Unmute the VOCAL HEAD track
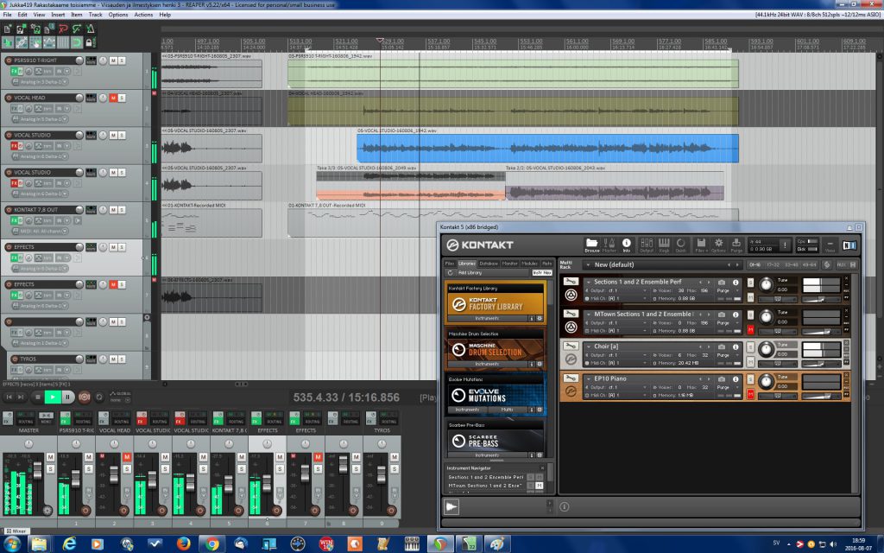Viewport: 884px width, 553px height. tap(113, 98)
